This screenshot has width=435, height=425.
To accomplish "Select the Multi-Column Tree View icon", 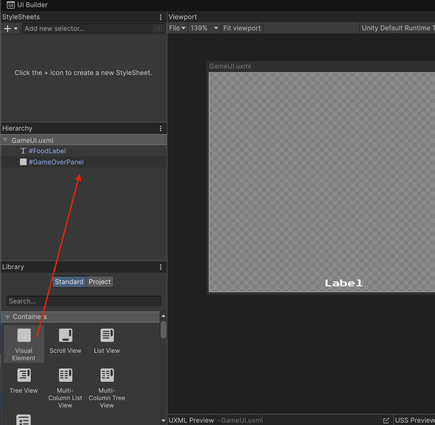I will click(107, 375).
